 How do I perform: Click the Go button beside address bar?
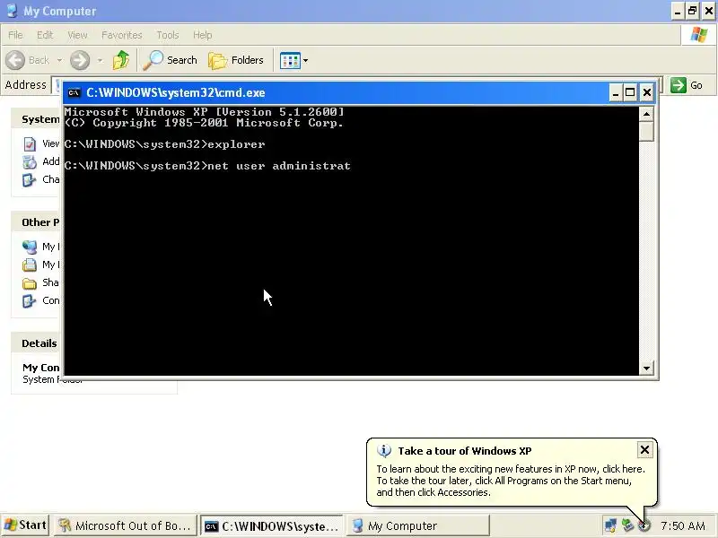(x=687, y=85)
